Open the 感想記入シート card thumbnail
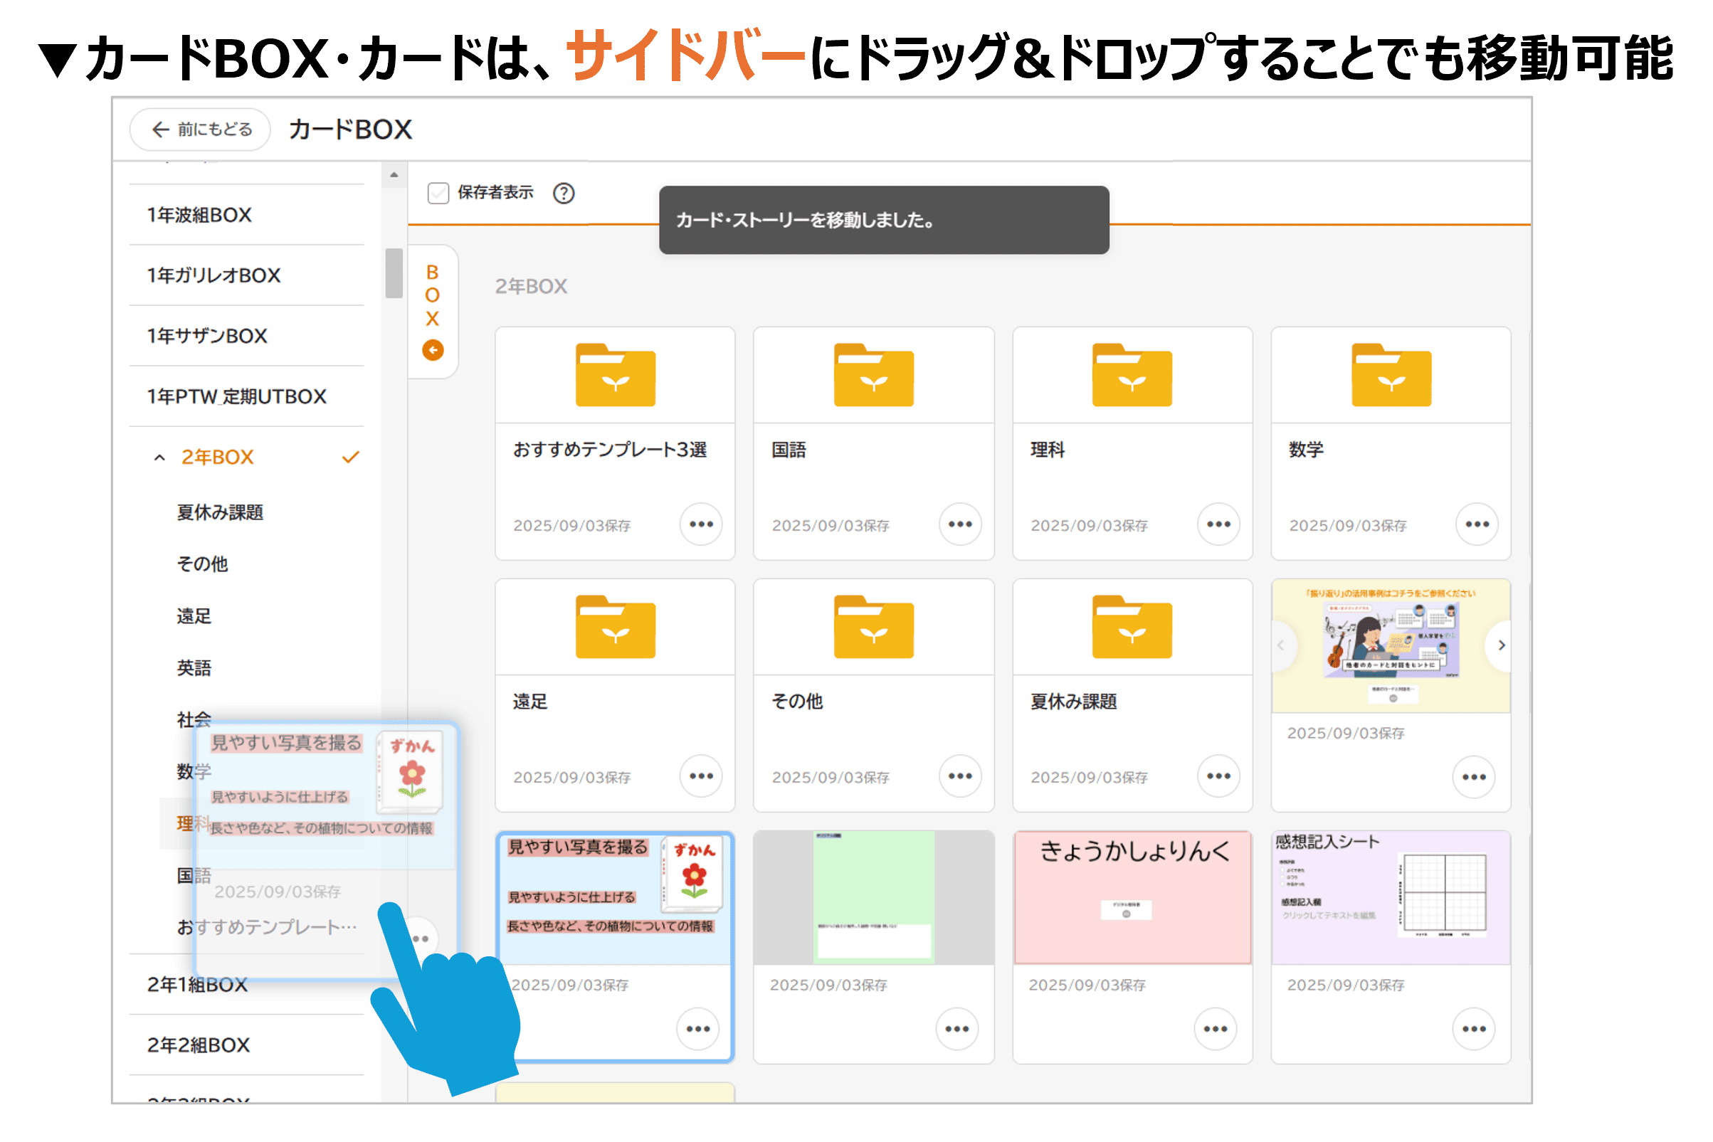The height and width of the screenshot is (1142, 1713). tap(1391, 897)
